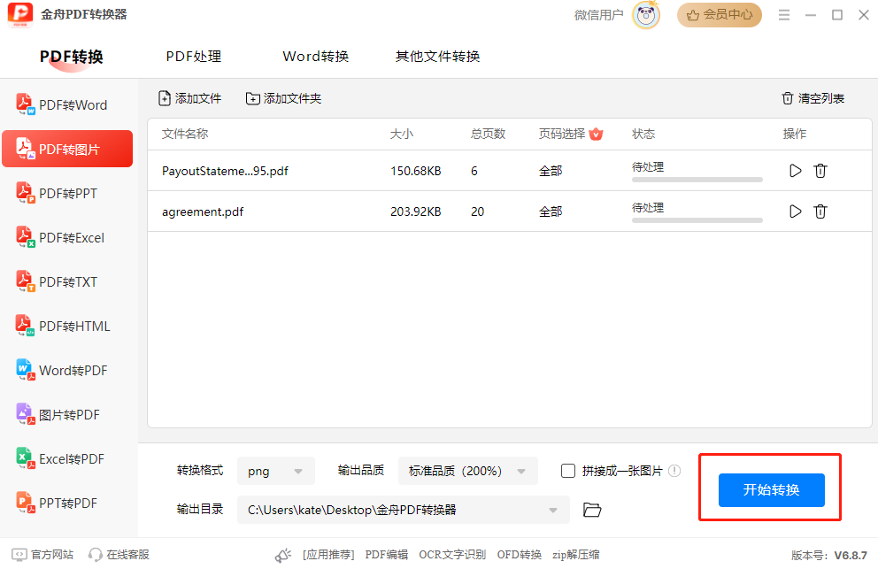Click the help icon beside 拼接成一张图片

point(674,471)
